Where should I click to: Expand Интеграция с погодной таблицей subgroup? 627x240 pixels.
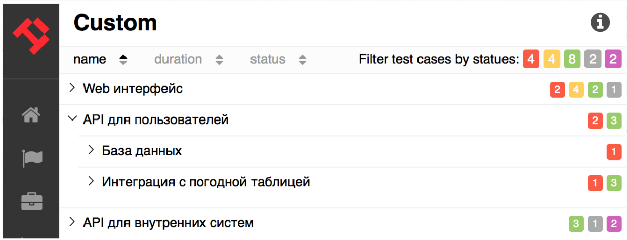click(91, 181)
